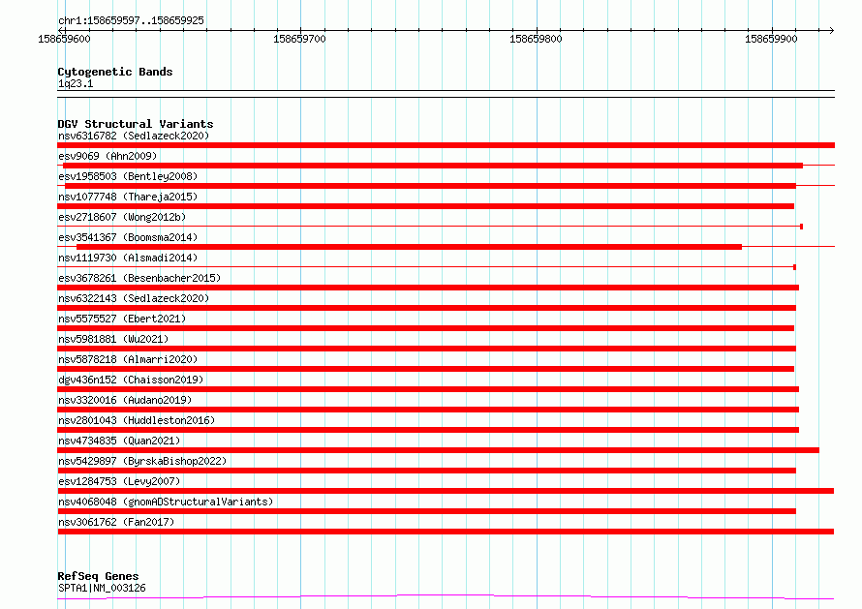Select variant nsv1119730 (Alsmadi2014)
Image resolution: width=862 pixels, height=609 pixels.
point(128,258)
